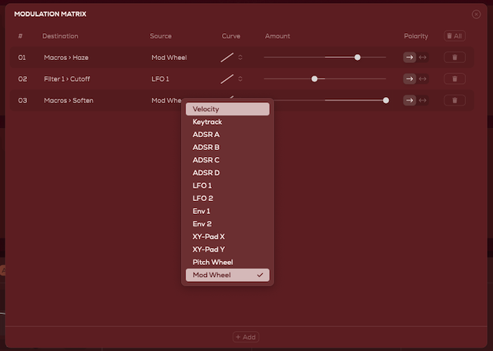This screenshot has height=351, width=493.
Task: Set row 03 polarity to unipolar
Action: [410, 100]
